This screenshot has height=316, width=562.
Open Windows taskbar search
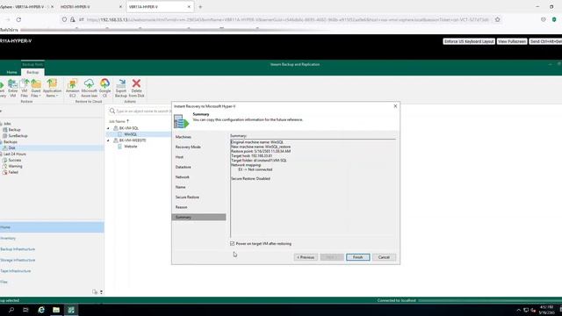(11, 310)
